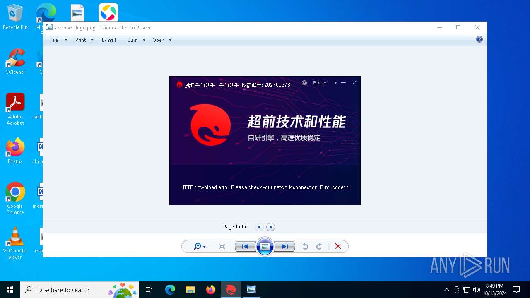Rotate the image counterclockwise
Screen dimensions: 530x298
pos(305,247)
